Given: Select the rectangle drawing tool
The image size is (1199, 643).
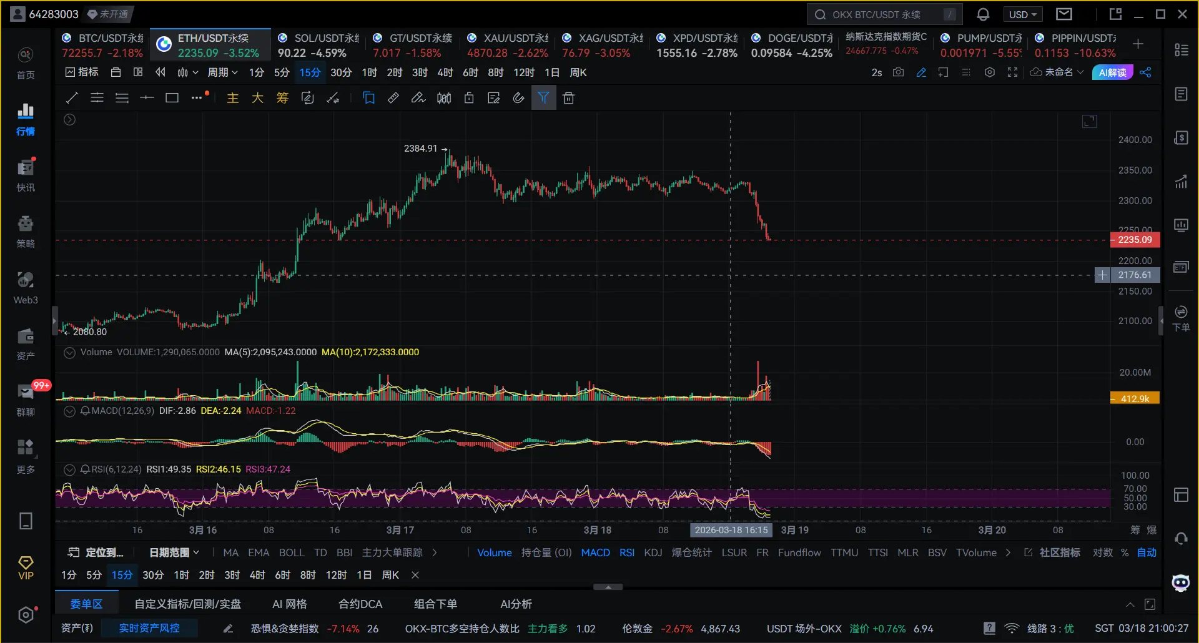Looking at the screenshot, I should tap(172, 98).
